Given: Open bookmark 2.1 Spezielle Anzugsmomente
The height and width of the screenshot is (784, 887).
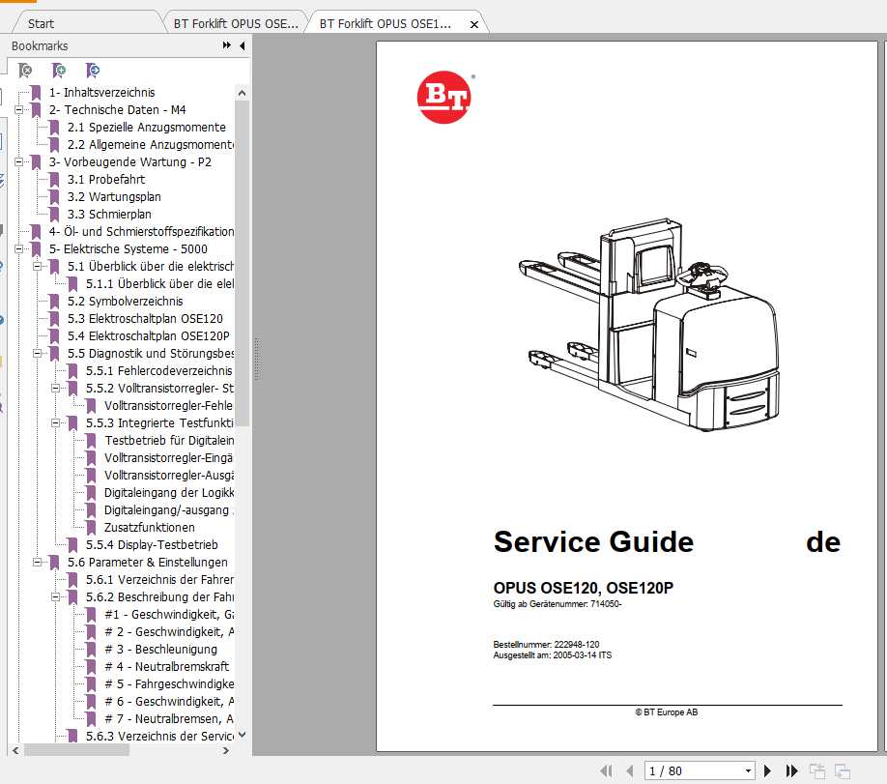Looking at the screenshot, I should click(147, 128).
